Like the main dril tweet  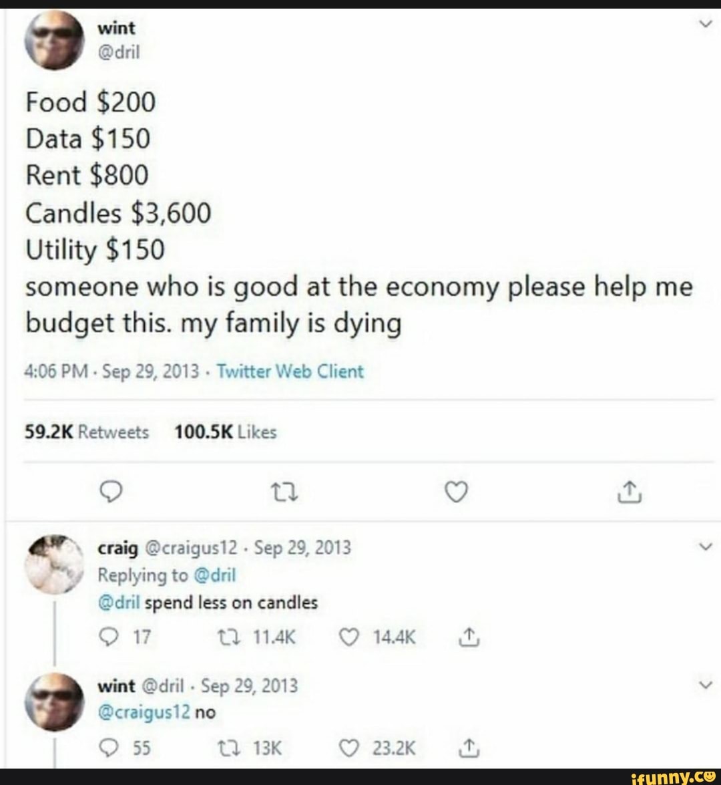tap(457, 492)
